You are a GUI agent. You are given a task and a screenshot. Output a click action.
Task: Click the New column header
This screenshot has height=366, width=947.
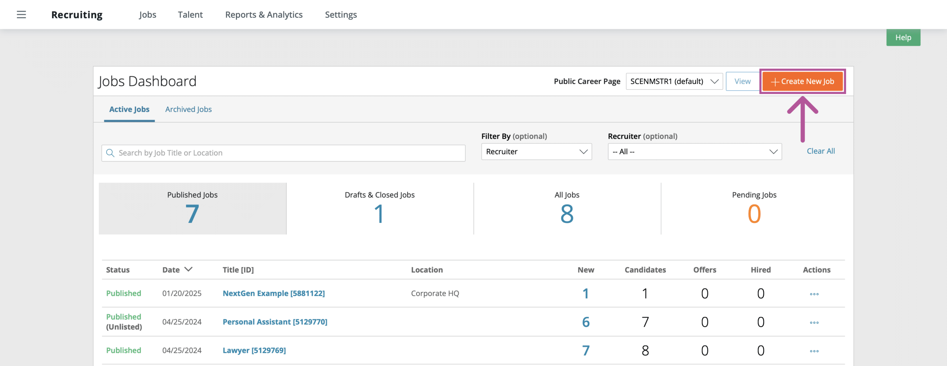[x=586, y=270]
